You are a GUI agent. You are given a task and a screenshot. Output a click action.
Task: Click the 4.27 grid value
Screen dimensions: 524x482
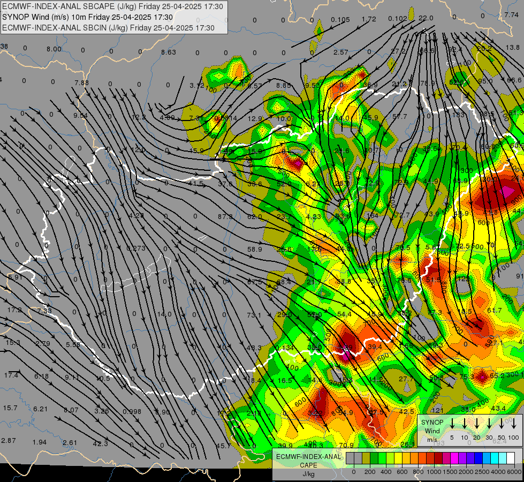(136, 215)
